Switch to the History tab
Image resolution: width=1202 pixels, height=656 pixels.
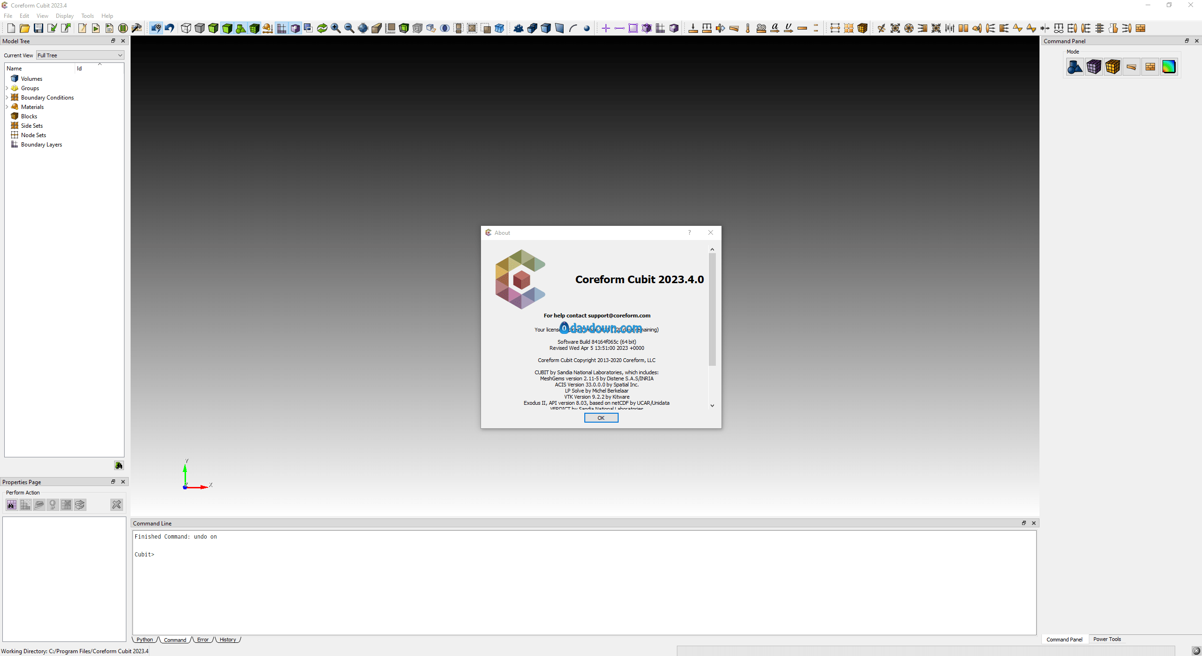click(228, 640)
